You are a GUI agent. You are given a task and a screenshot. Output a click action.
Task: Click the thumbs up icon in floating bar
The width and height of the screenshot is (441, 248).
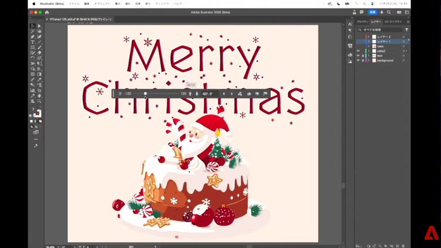(249, 93)
